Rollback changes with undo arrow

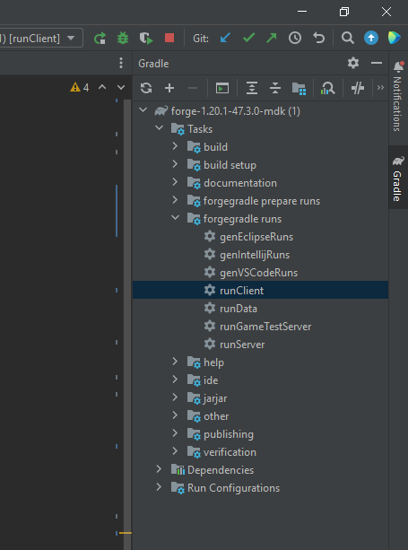point(318,38)
